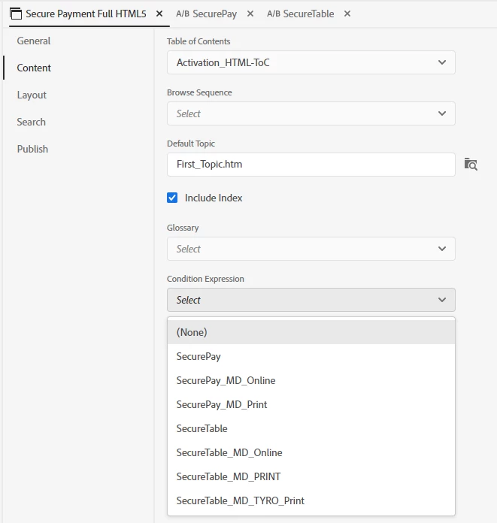Uncheck the Include Index checkbox
This screenshot has height=523, width=497.
(173, 198)
